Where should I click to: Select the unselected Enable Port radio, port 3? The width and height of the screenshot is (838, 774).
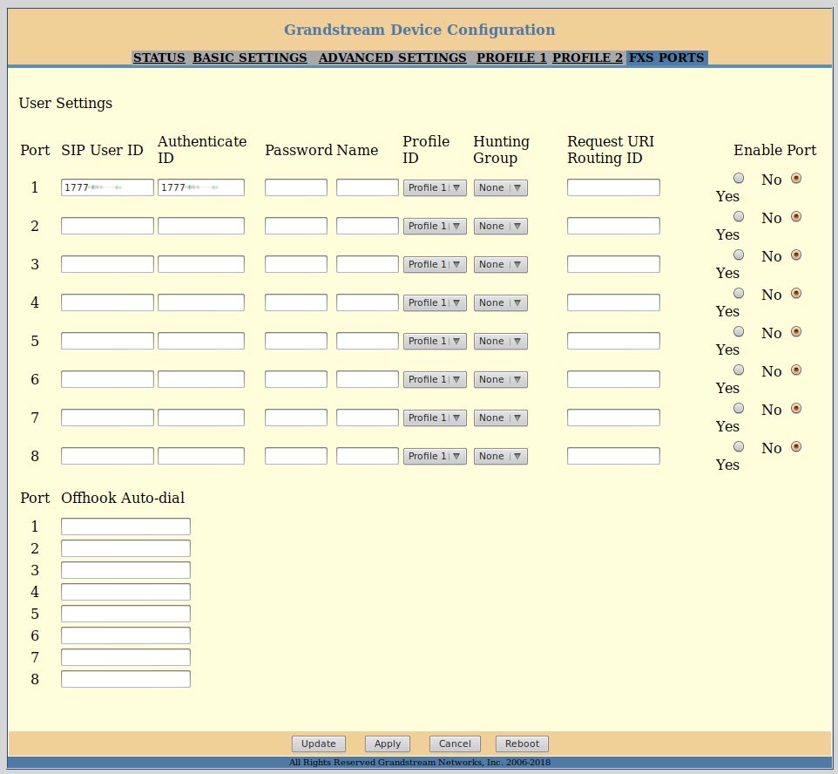click(x=739, y=255)
